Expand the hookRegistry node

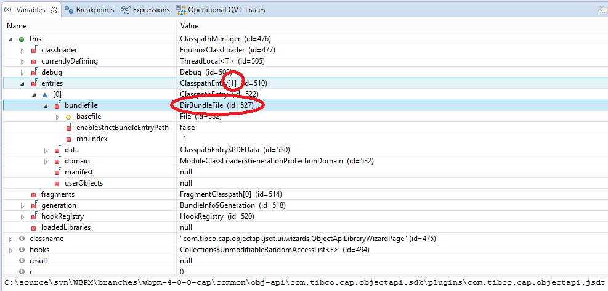(23, 216)
